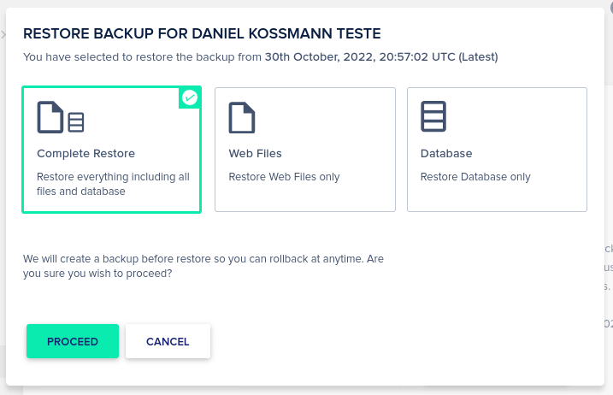Click the green checkmark badge on Complete Restore

(190, 97)
